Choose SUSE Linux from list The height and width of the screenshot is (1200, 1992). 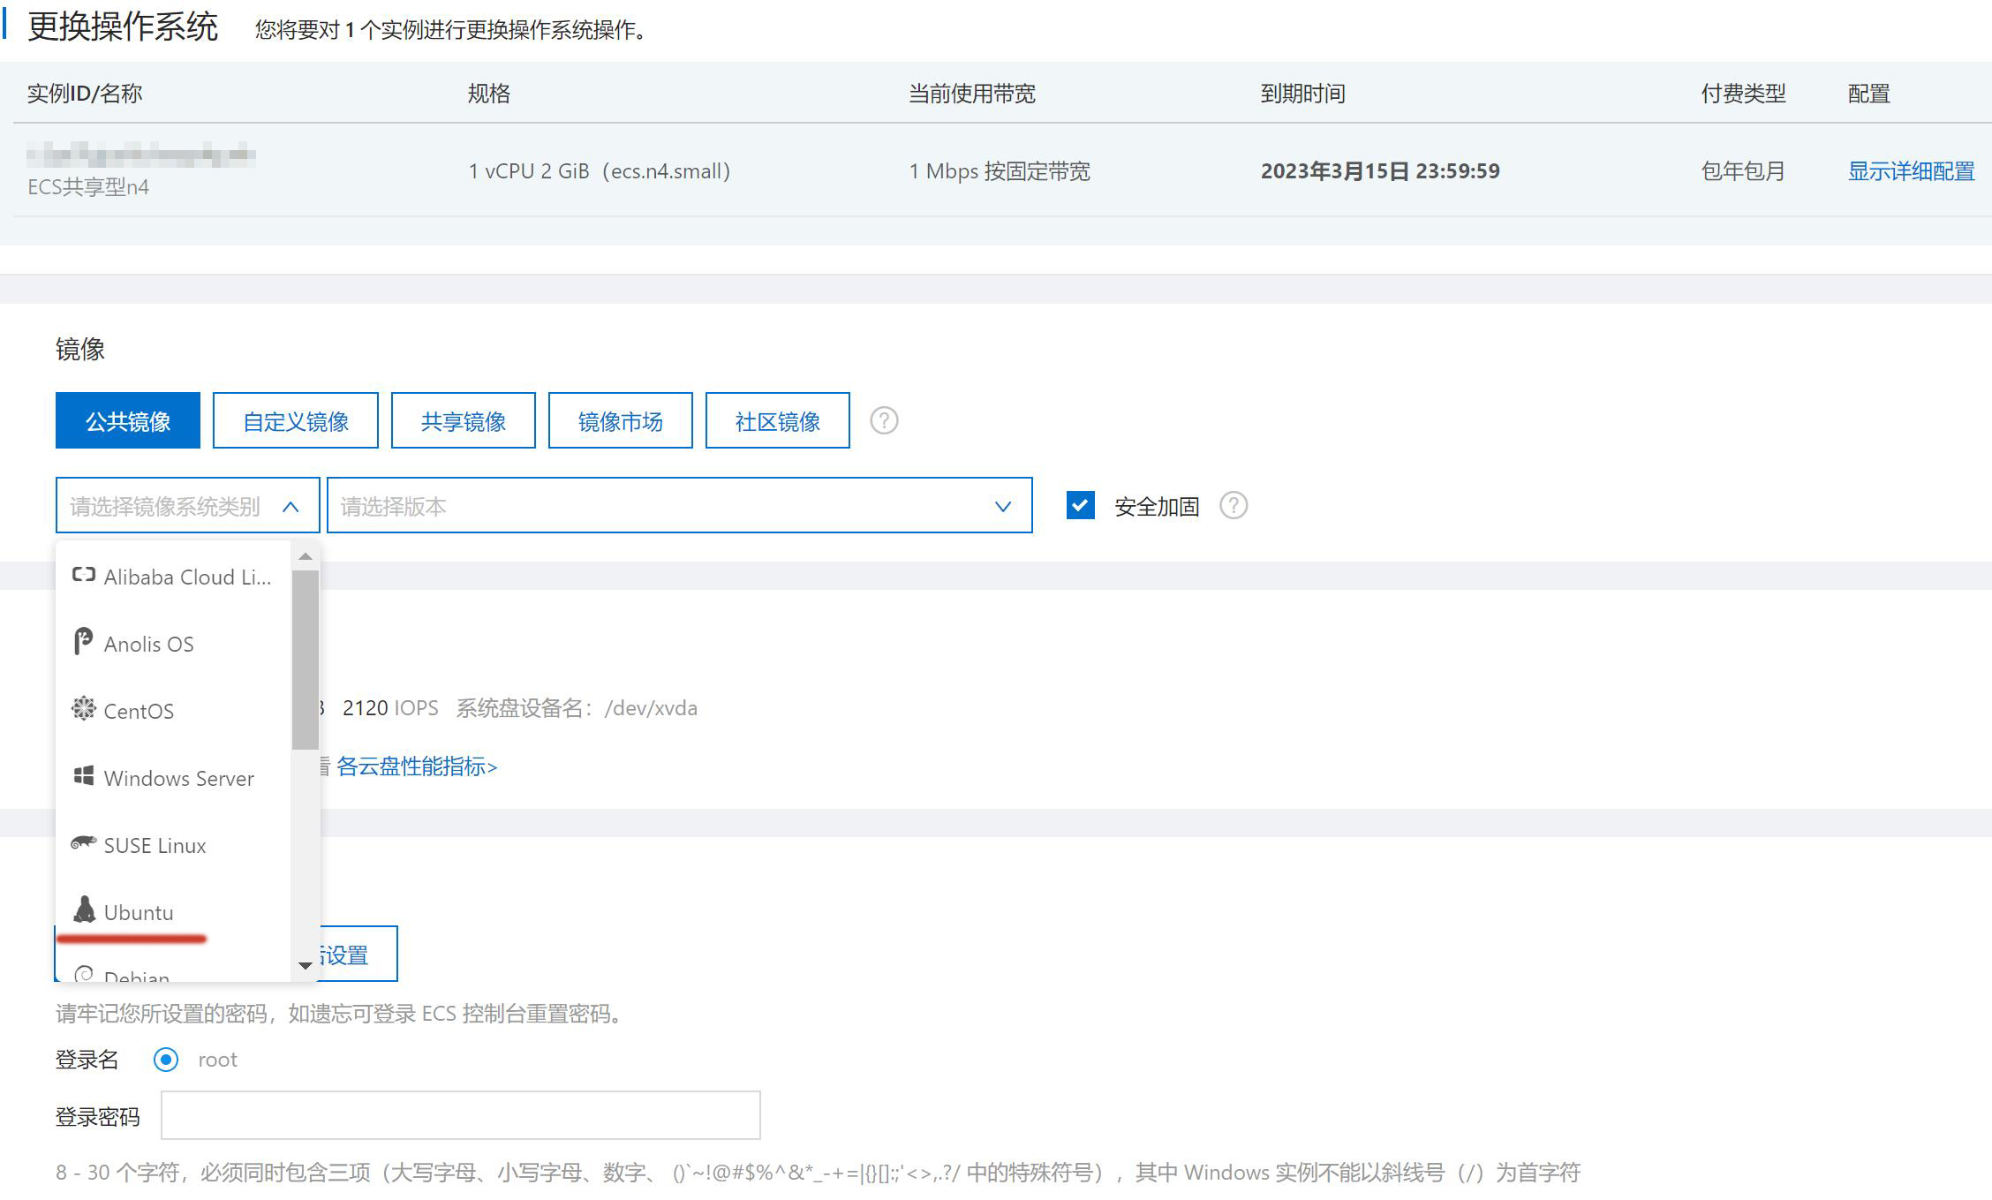pos(173,845)
